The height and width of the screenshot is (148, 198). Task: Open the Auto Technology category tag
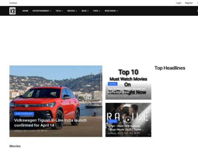(24, 114)
